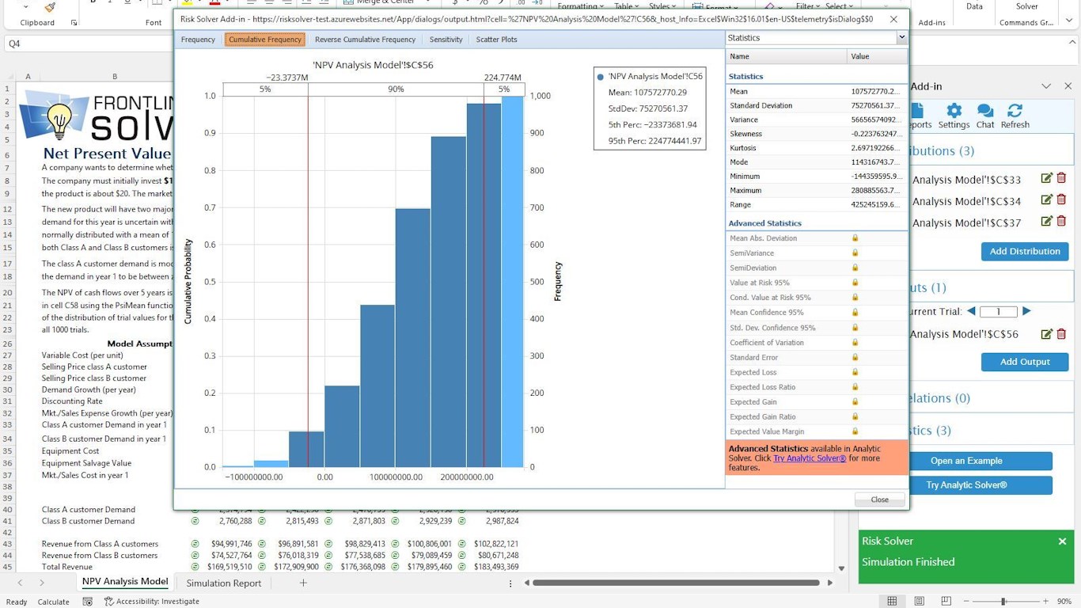The width and height of the screenshot is (1081, 608).
Task: Edit the $C$34 distribution entry
Action: click(x=1047, y=200)
